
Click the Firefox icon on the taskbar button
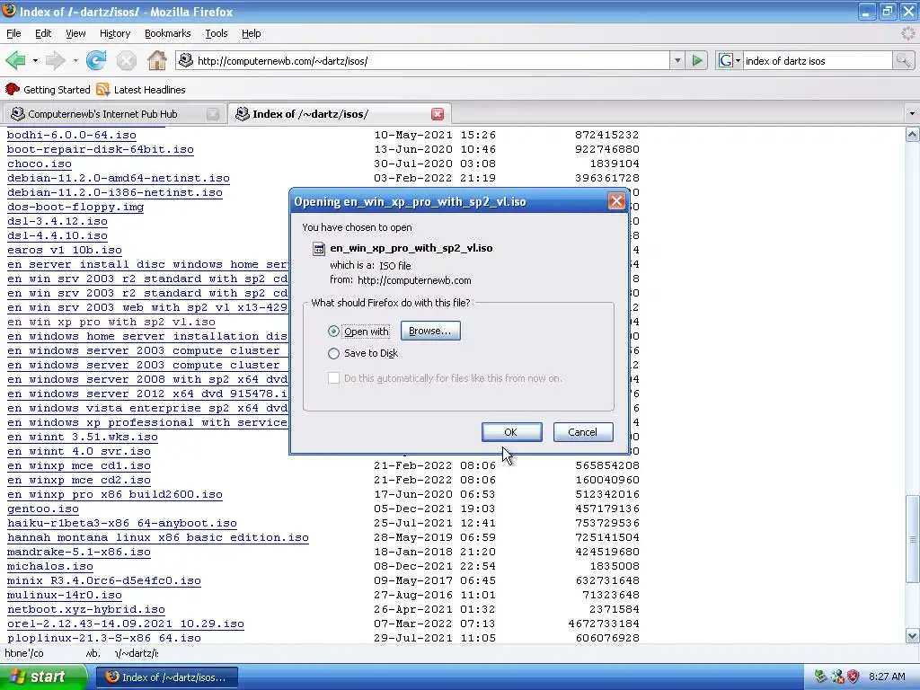pyautogui.click(x=112, y=677)
